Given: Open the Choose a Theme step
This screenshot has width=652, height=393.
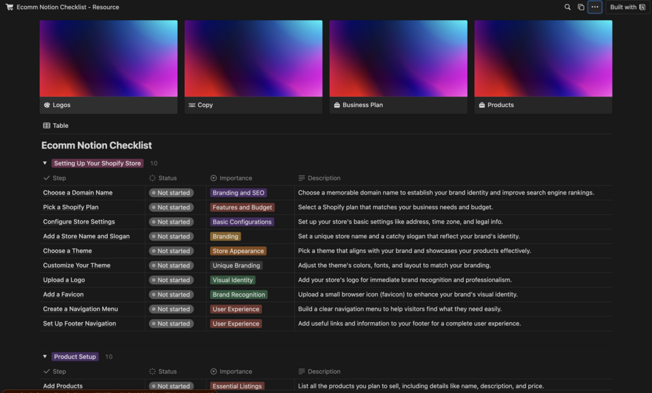Looking at the screenshot, I should [67, 251].
